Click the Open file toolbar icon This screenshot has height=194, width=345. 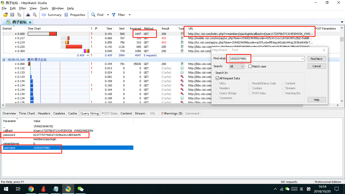pyautogui.click(x=5, y=15)
